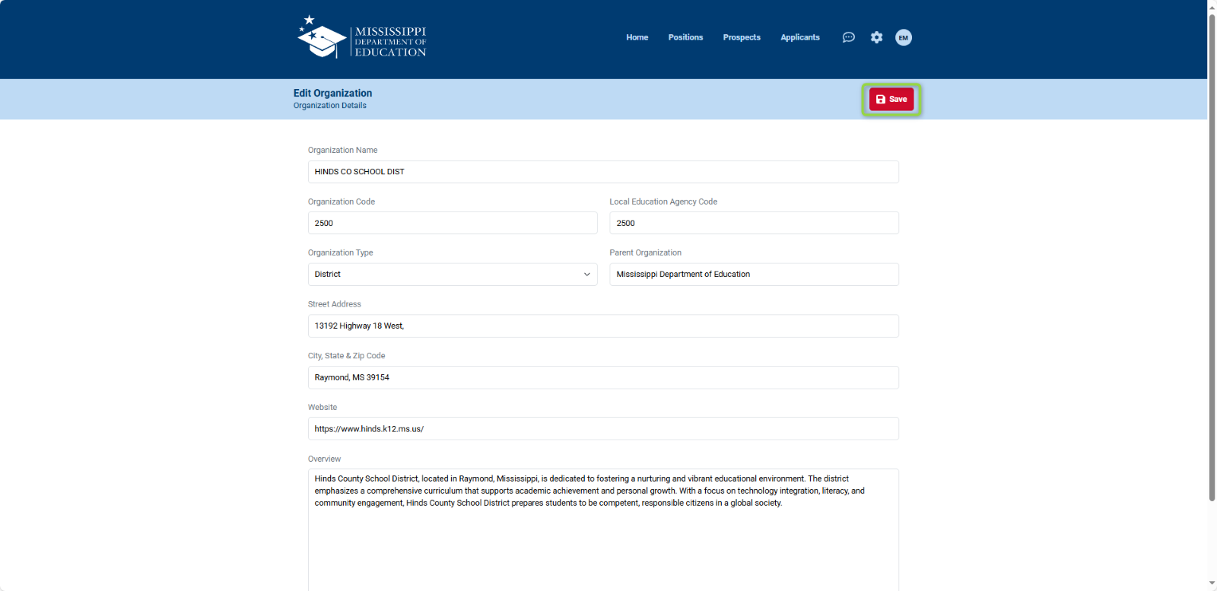Open the EM user avatar menu
1217x591 pixels.
pos(904,37)
